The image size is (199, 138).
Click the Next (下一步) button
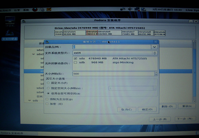pyautogui.click(x=185, y=119)
